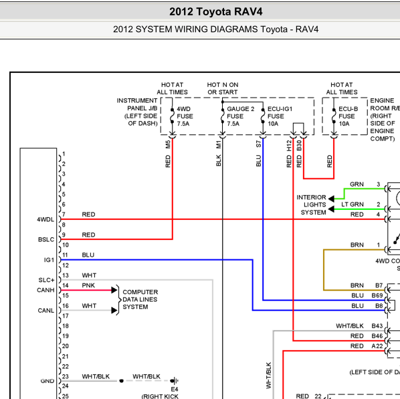Click the IG1 pin 11 label
The height and width of the screenshot is (399, 400).
pos(49,260)
